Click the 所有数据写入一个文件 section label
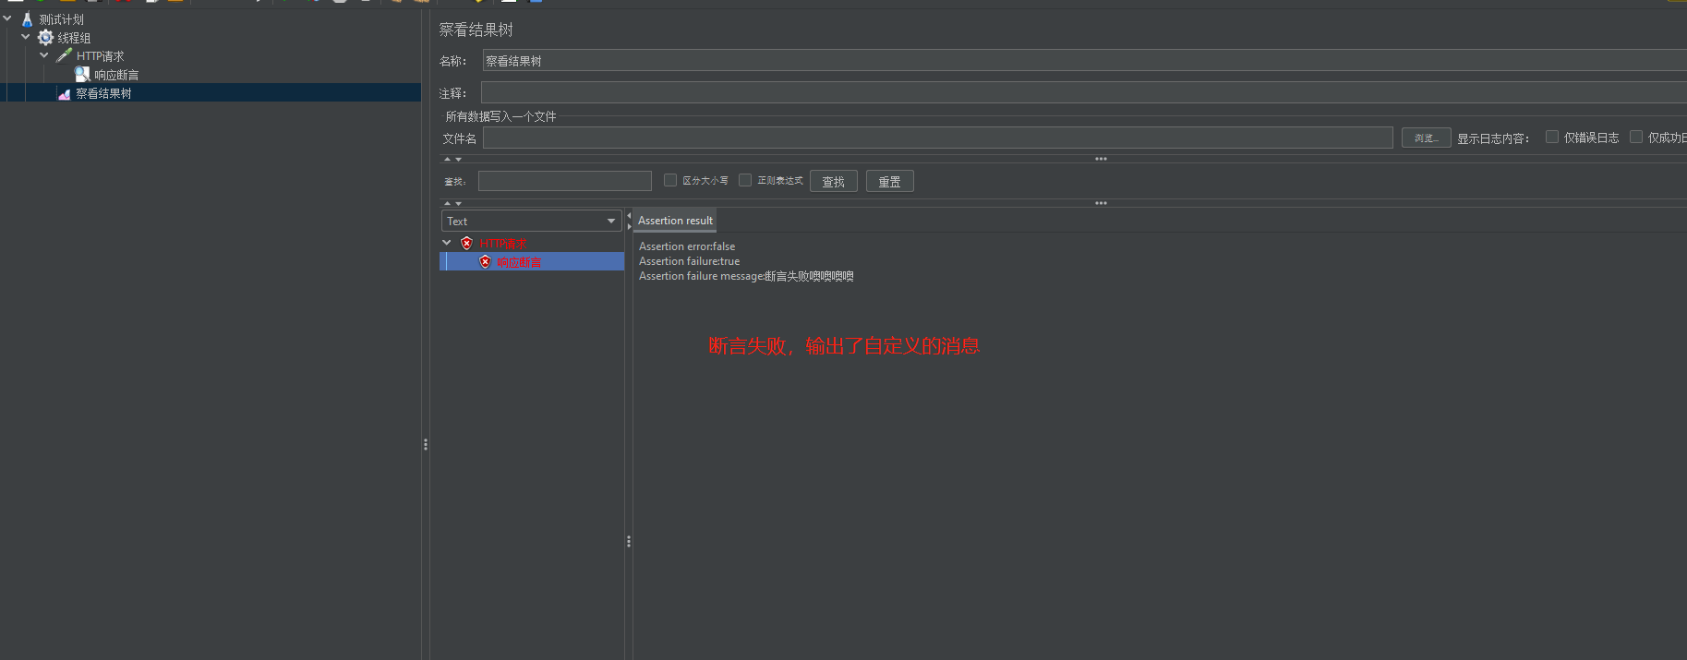 (x=500, y=116)
